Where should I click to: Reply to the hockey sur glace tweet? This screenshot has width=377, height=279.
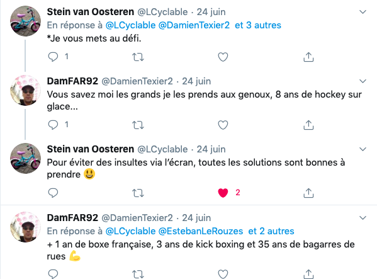tap(53, 125)
